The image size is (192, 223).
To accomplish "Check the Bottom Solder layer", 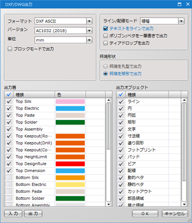I will click(x=9, y=198).
